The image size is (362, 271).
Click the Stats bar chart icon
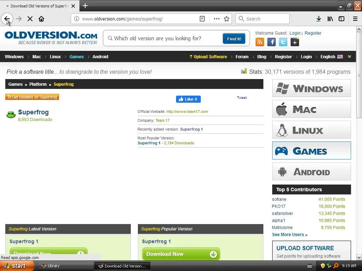244,71
